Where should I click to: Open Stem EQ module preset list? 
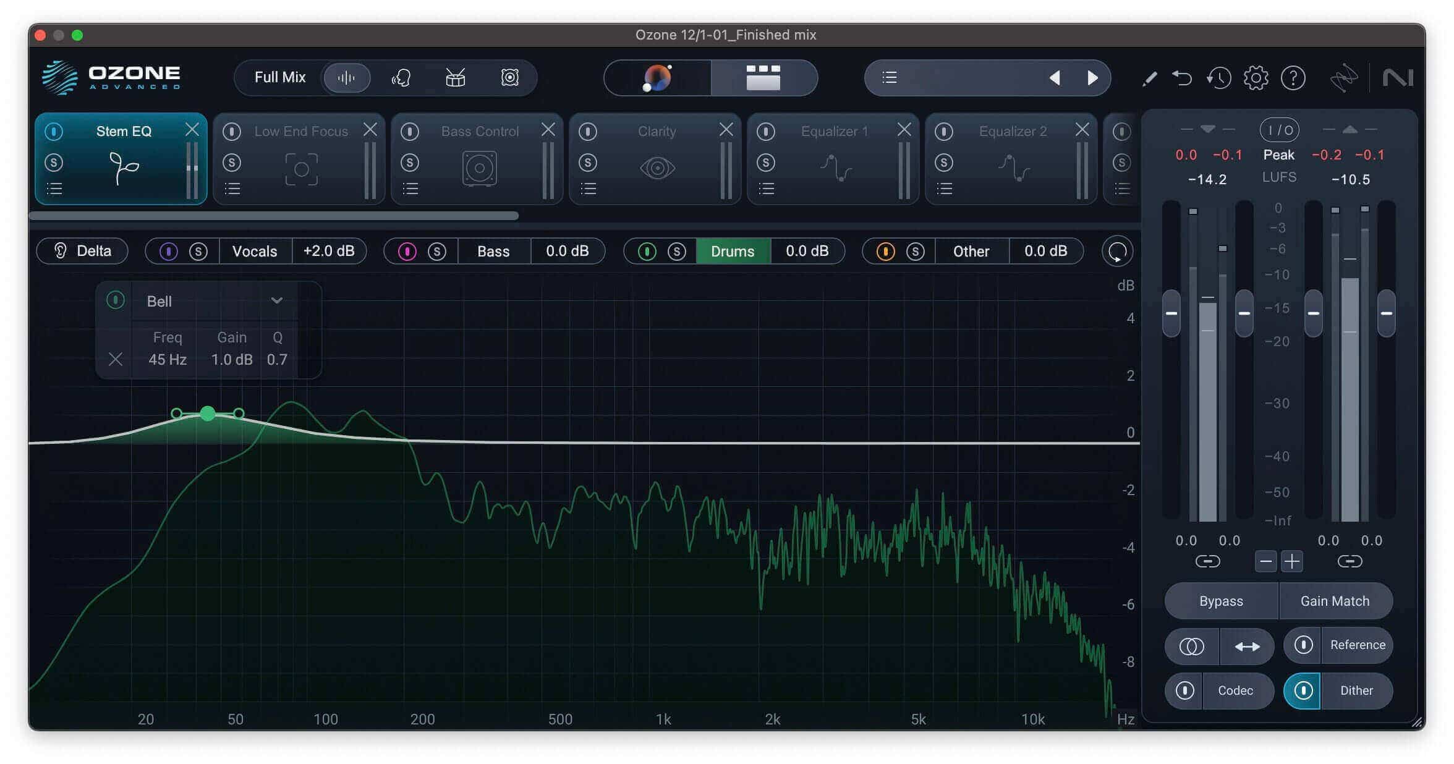click(54, 189)
